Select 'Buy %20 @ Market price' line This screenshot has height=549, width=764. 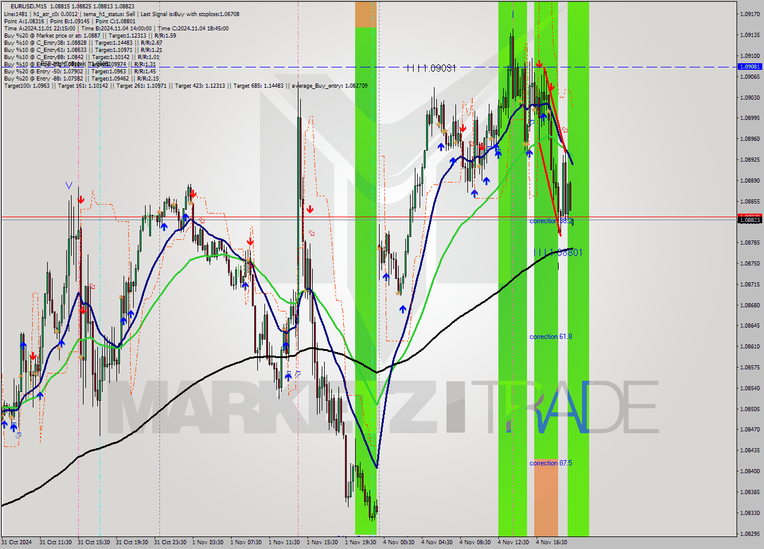coord(90,35)
